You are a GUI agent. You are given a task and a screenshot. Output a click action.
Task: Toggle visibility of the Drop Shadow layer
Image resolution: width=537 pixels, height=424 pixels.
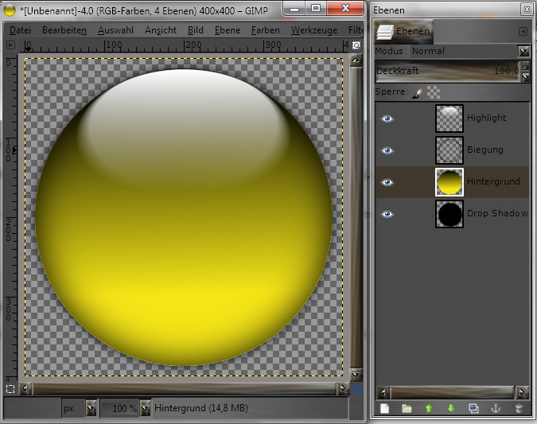[387, 213]
